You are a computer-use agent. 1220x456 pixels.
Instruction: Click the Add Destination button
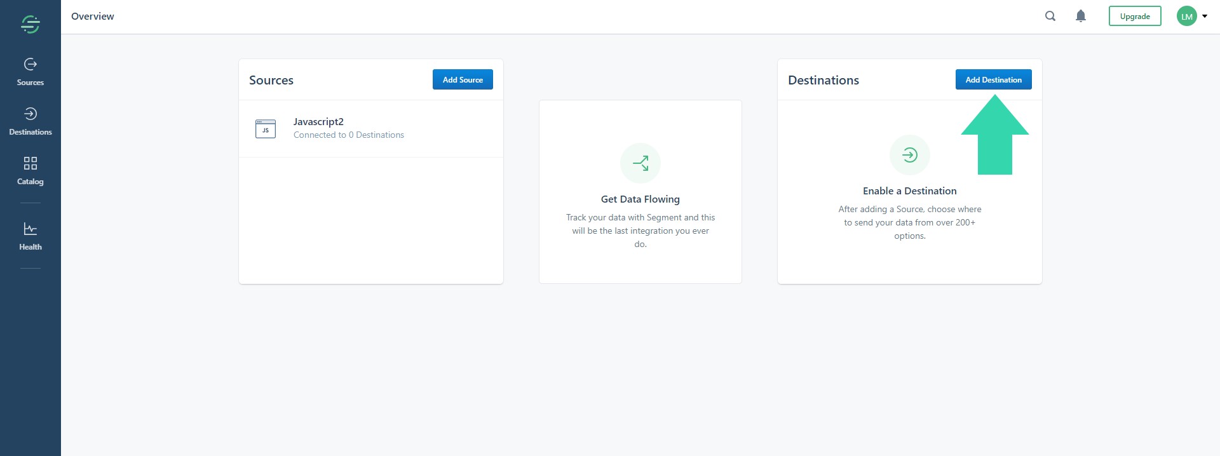(993, 79)
